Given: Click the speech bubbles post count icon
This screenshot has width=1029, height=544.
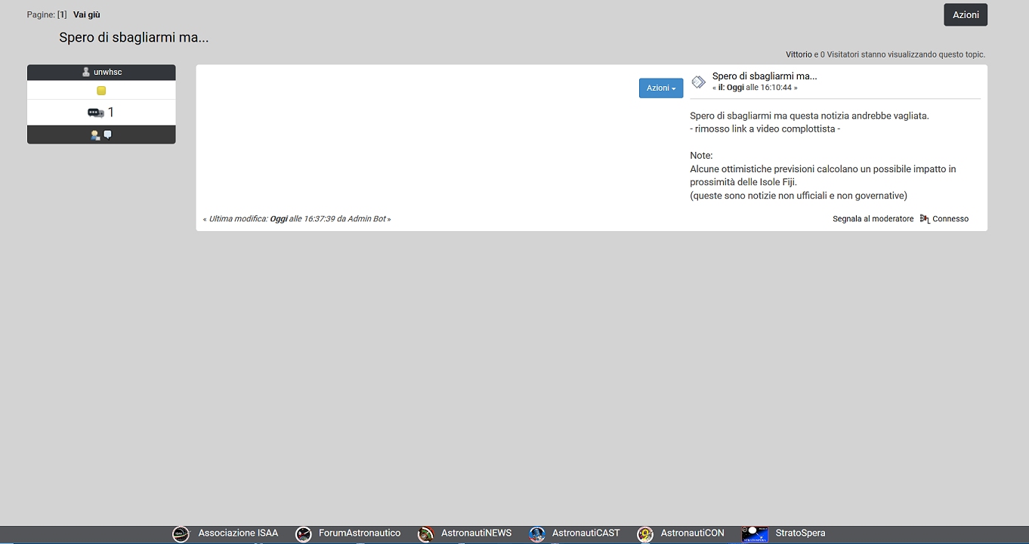Looking at the screenshot, I should 96,113.
